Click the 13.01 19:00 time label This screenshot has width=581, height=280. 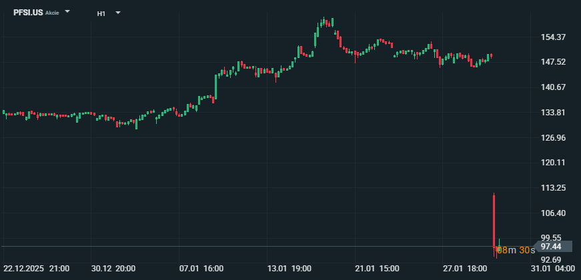coord(289,269)
